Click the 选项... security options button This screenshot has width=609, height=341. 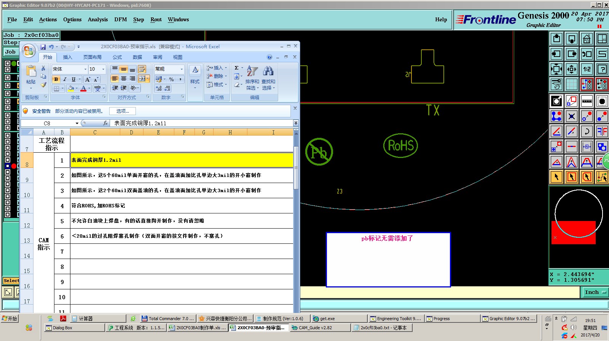click(123, 111)
